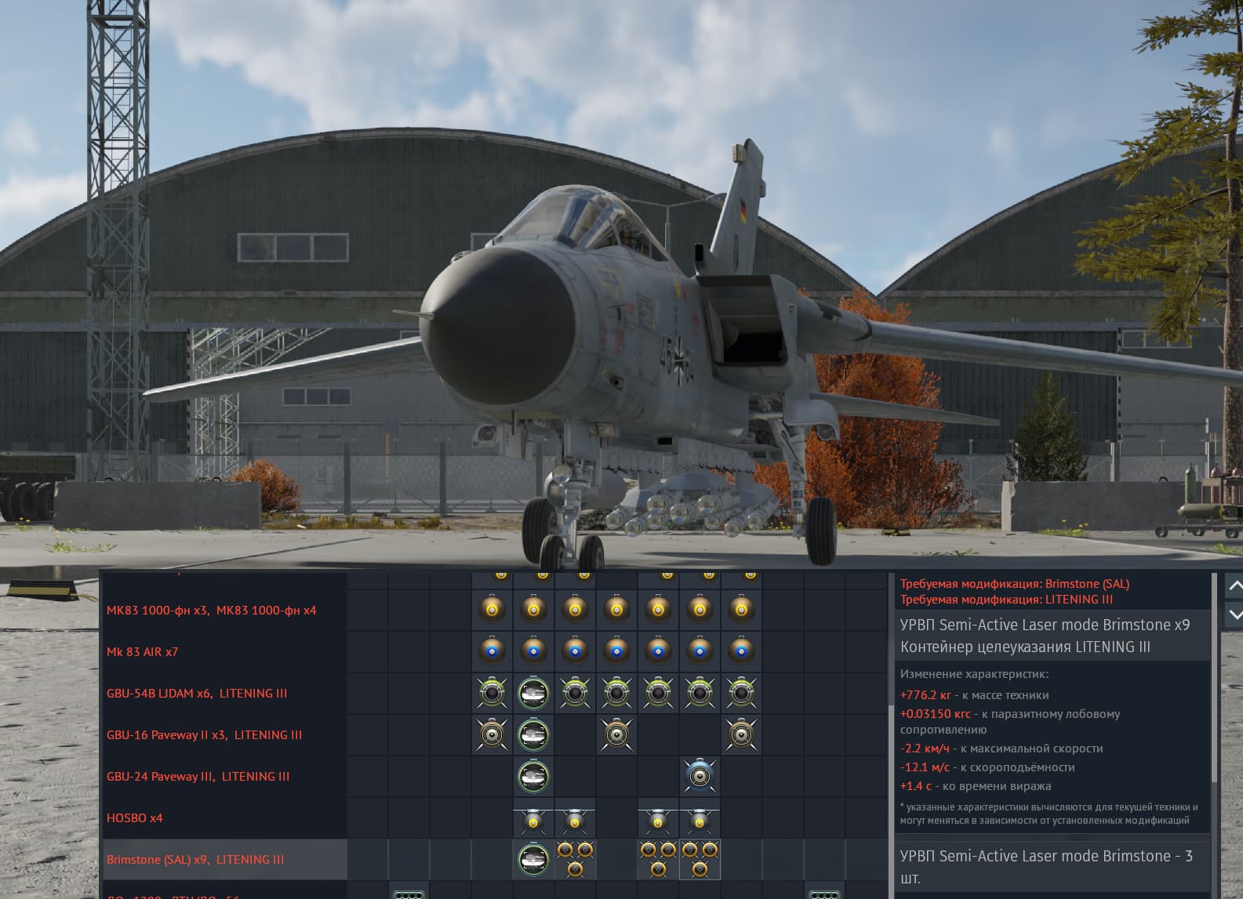This screenshot has height=899, width=1243.
Task: Select the leftmost HOSBO glide bomb icon
Action: click(x=533, y=819)
